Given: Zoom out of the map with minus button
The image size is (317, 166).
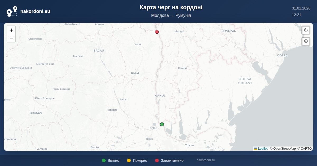Looking at the screenshot, I should pos(11,38).
